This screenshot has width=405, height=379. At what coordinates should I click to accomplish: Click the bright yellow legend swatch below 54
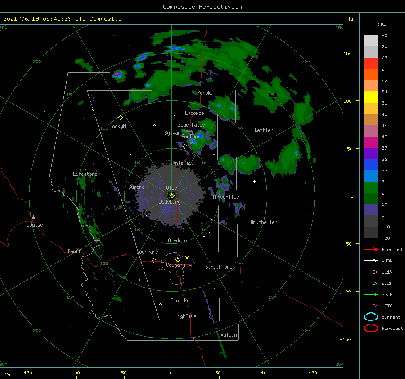click(x=371, y=97)
